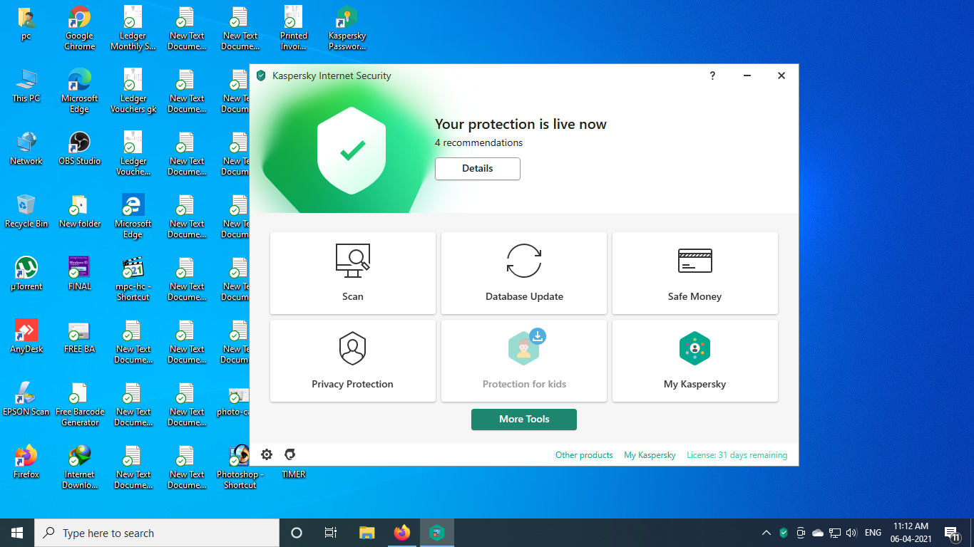Image resolution: width=974 pixels, height=547 pixels.
Task: Select the New folder desktop icon
Action: pos(80,212)
